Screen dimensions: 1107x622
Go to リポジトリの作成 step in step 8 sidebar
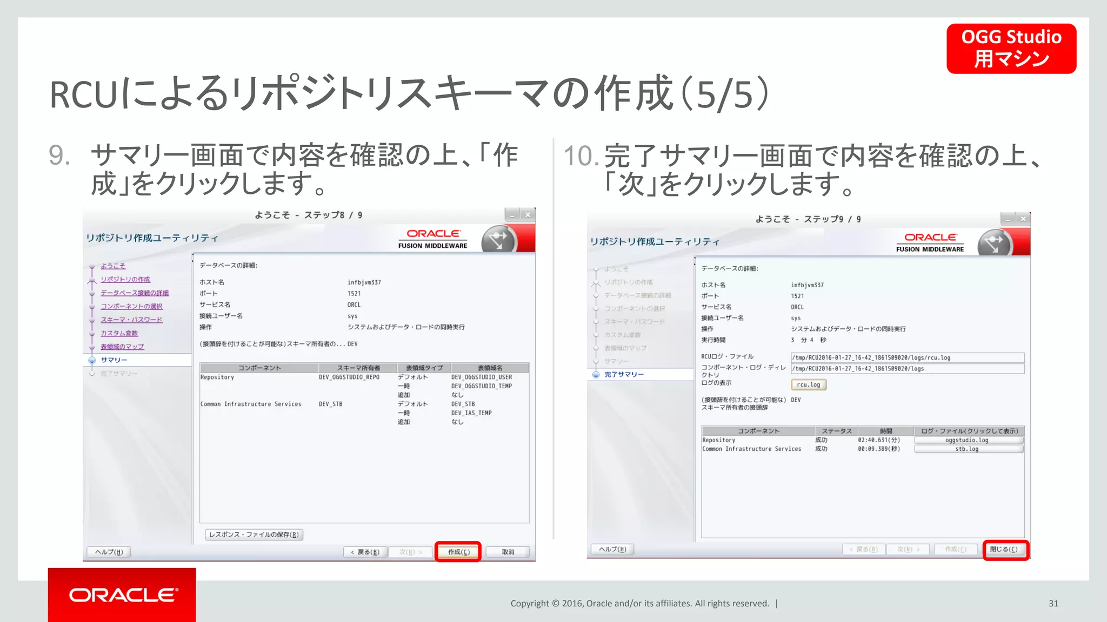coord(125,279)
